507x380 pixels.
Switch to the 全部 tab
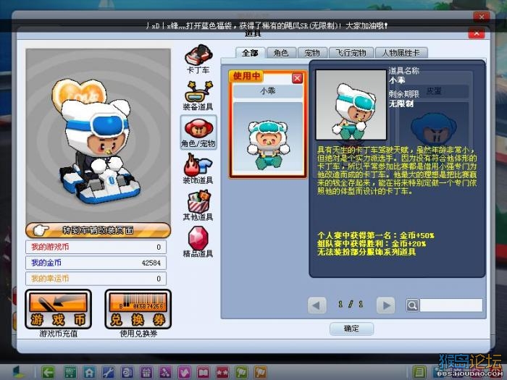251,53
